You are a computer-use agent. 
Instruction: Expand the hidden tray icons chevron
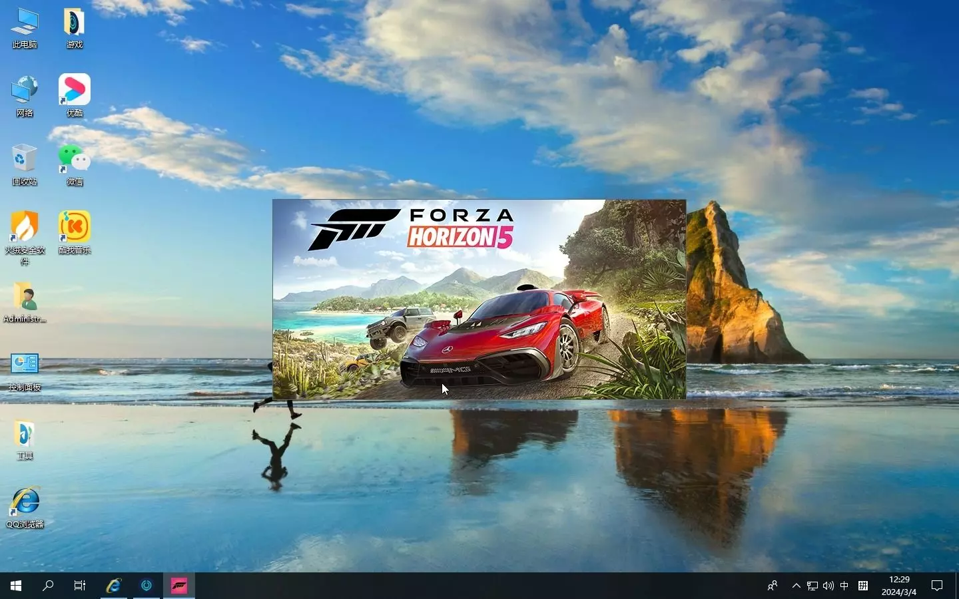[x=797, y=586]
